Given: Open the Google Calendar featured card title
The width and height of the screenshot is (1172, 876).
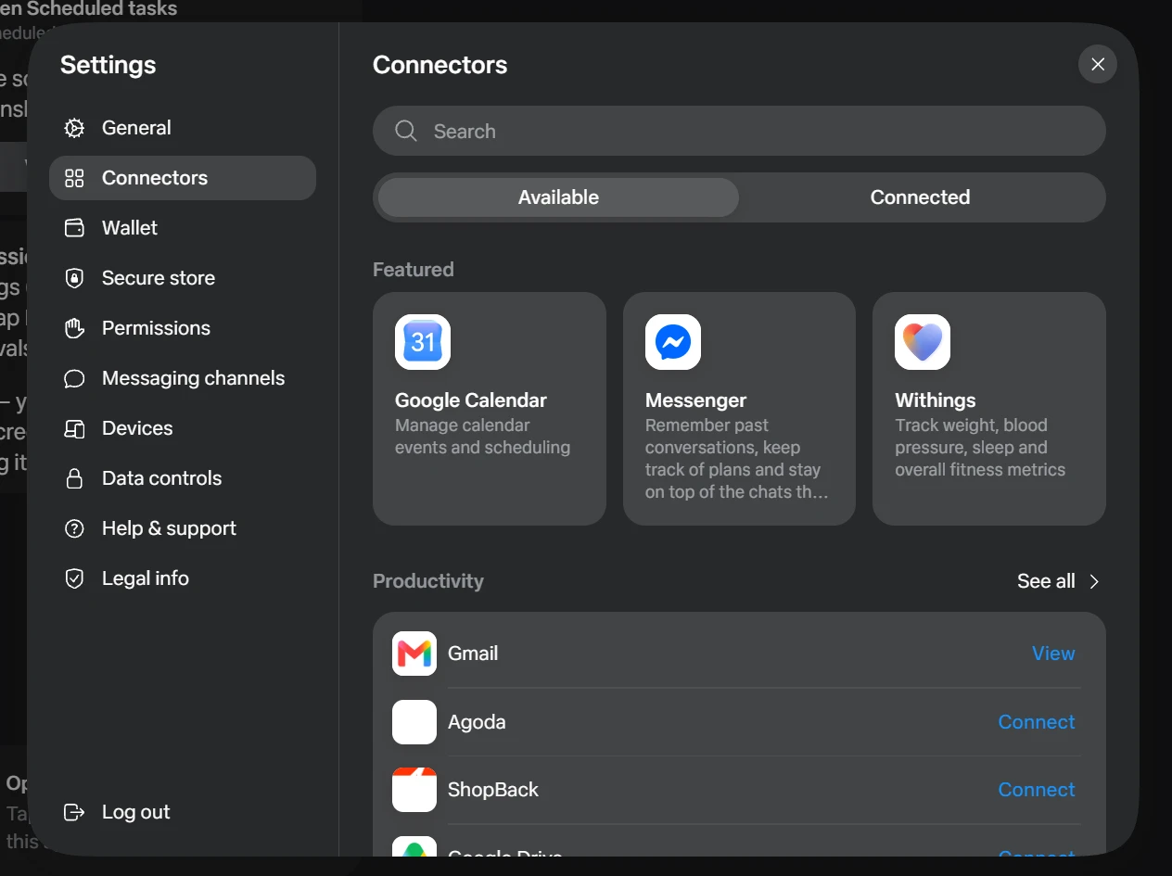Looking at the screenshot, I should coord(471,400).
